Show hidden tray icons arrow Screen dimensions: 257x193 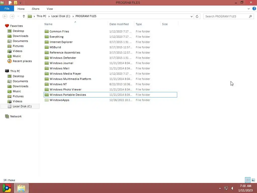[x=220, y=188]
